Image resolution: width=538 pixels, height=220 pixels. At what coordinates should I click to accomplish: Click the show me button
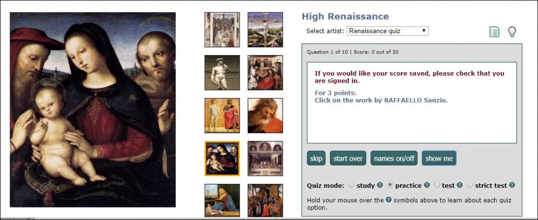tap(438, 158)
